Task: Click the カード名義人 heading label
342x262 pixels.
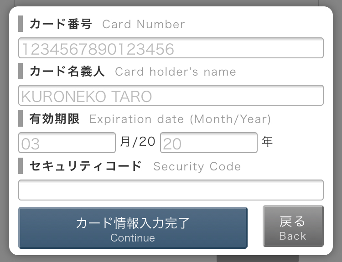Action: click(67, 71)
